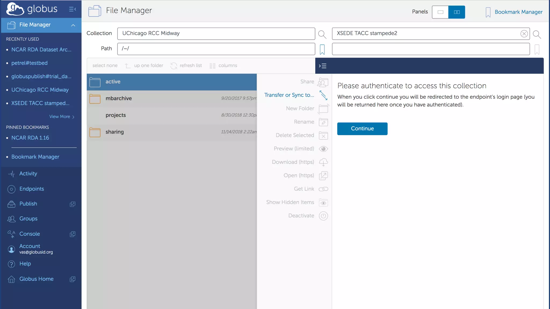Switch to single panel view

[440, 12]
